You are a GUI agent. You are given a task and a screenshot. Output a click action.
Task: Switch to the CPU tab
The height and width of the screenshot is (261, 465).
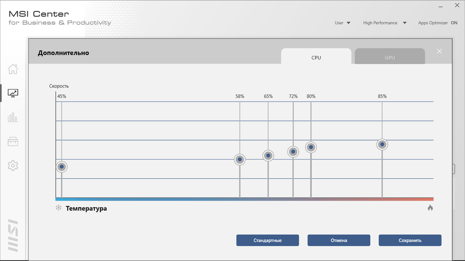point(316,57)
